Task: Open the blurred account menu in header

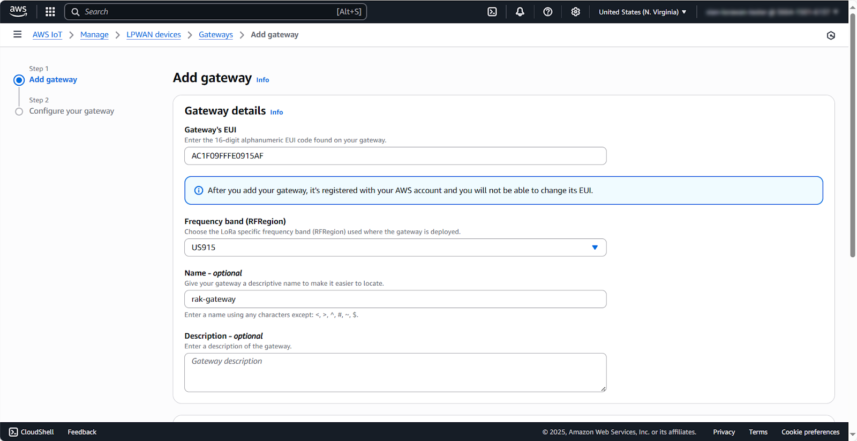Action: click(x=772, y=12)
